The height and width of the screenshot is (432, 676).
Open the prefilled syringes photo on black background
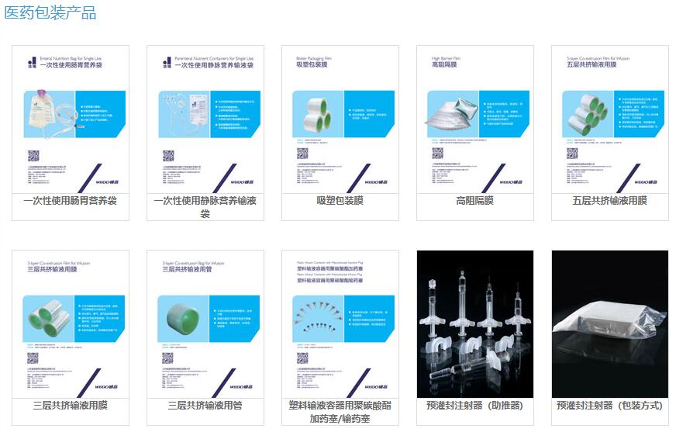point(475,324)
